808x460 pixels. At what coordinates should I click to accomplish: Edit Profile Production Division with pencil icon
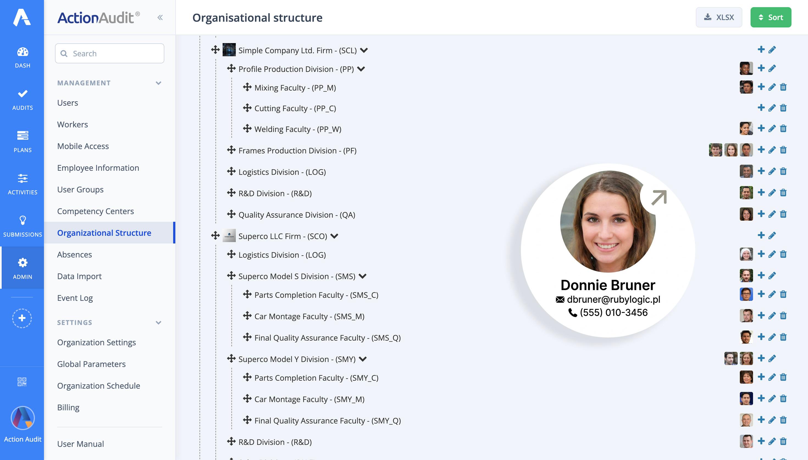click(772, 69)
